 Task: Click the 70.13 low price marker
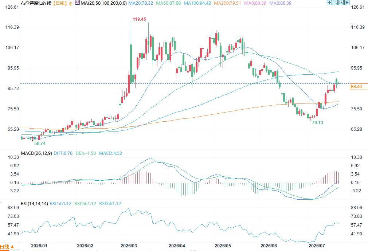pyautogui.click(x=317, y=123)
